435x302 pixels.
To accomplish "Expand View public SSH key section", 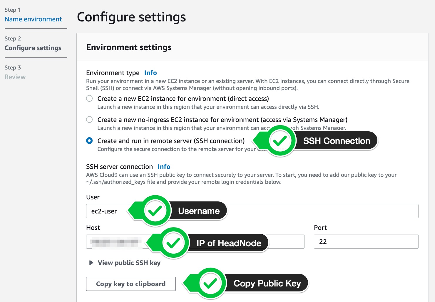I will point(125,263).
